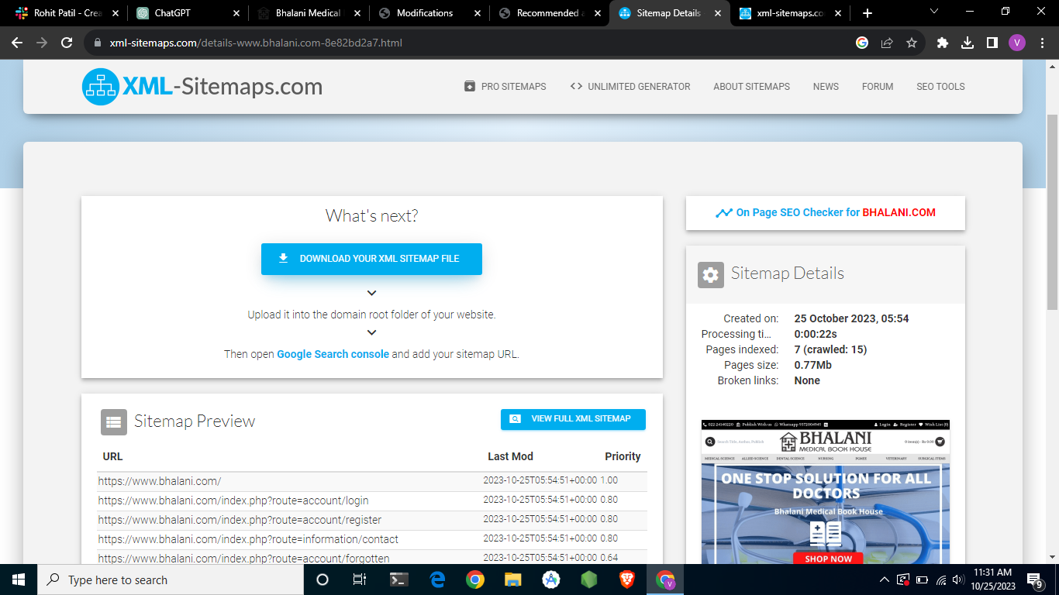The height and width of the screenshot is (595, 1059).
Task: Click the taskbar search box
Action: coord(171,580)
